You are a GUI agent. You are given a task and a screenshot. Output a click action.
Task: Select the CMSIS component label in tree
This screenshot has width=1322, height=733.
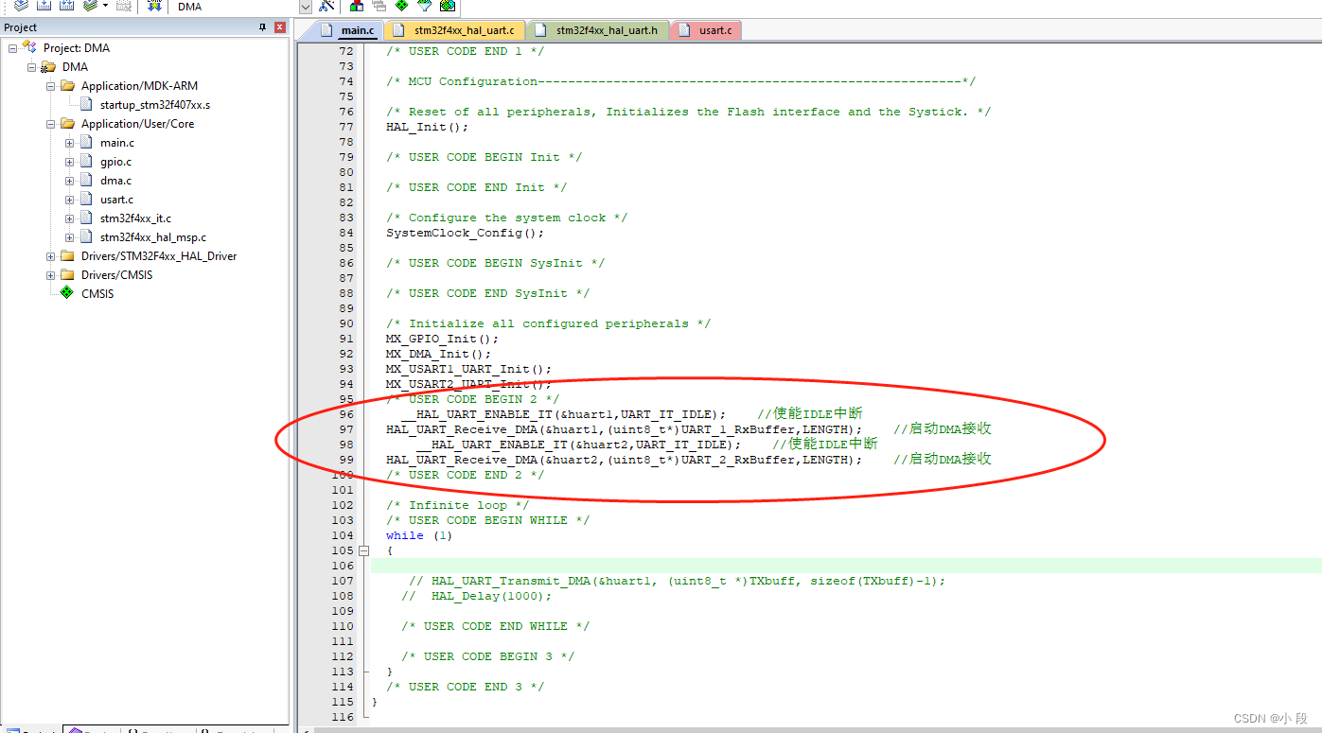[97, 293]
